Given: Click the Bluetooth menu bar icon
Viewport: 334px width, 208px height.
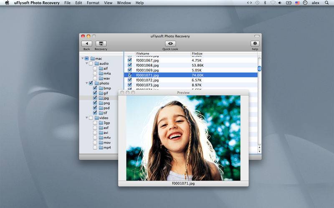Looking at the screenshot, I should (265, 3).
